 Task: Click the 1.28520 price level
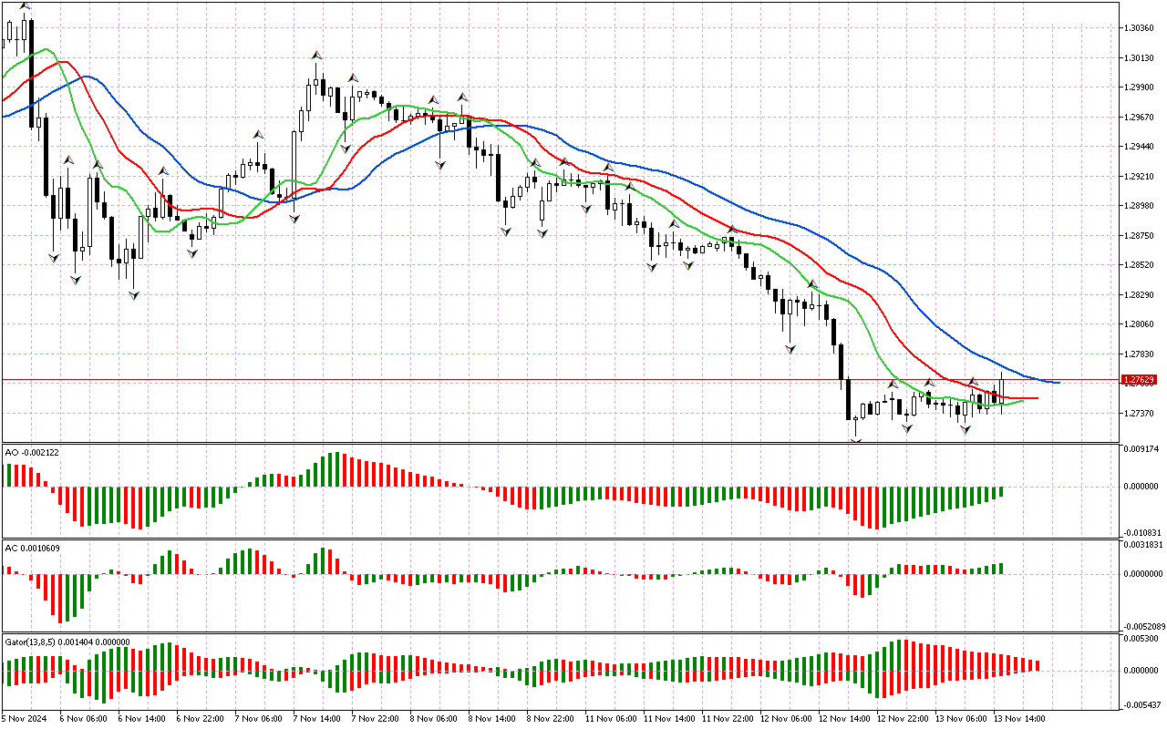click(x=1140, y=264)
